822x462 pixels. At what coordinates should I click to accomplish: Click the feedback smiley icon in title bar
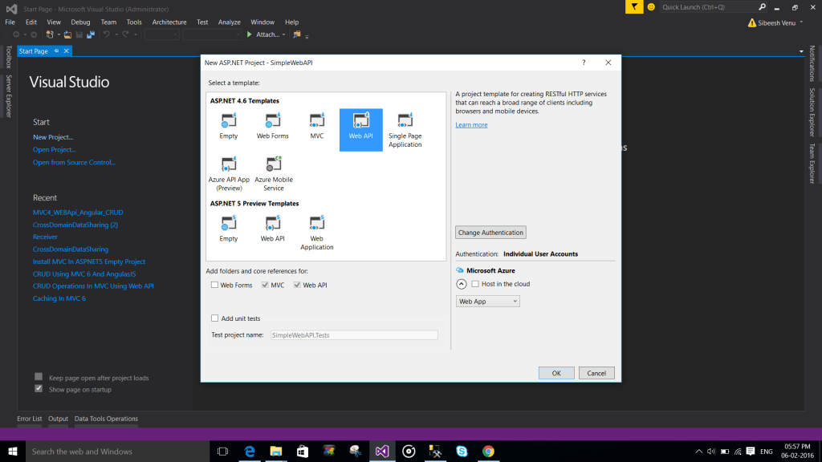click(651, 7)
